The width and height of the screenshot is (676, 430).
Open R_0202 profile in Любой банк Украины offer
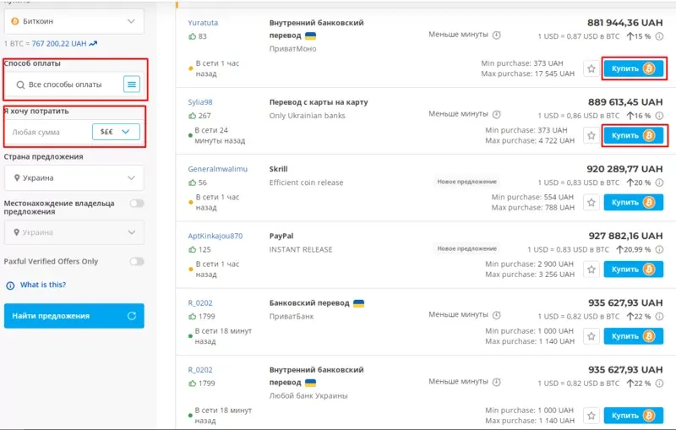[200, 370]
